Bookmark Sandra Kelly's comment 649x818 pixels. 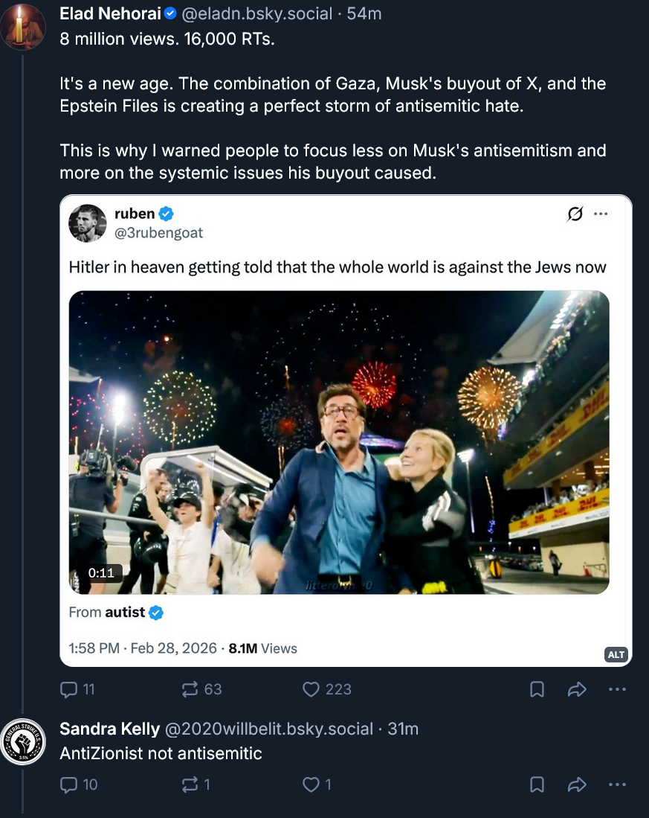537,785
